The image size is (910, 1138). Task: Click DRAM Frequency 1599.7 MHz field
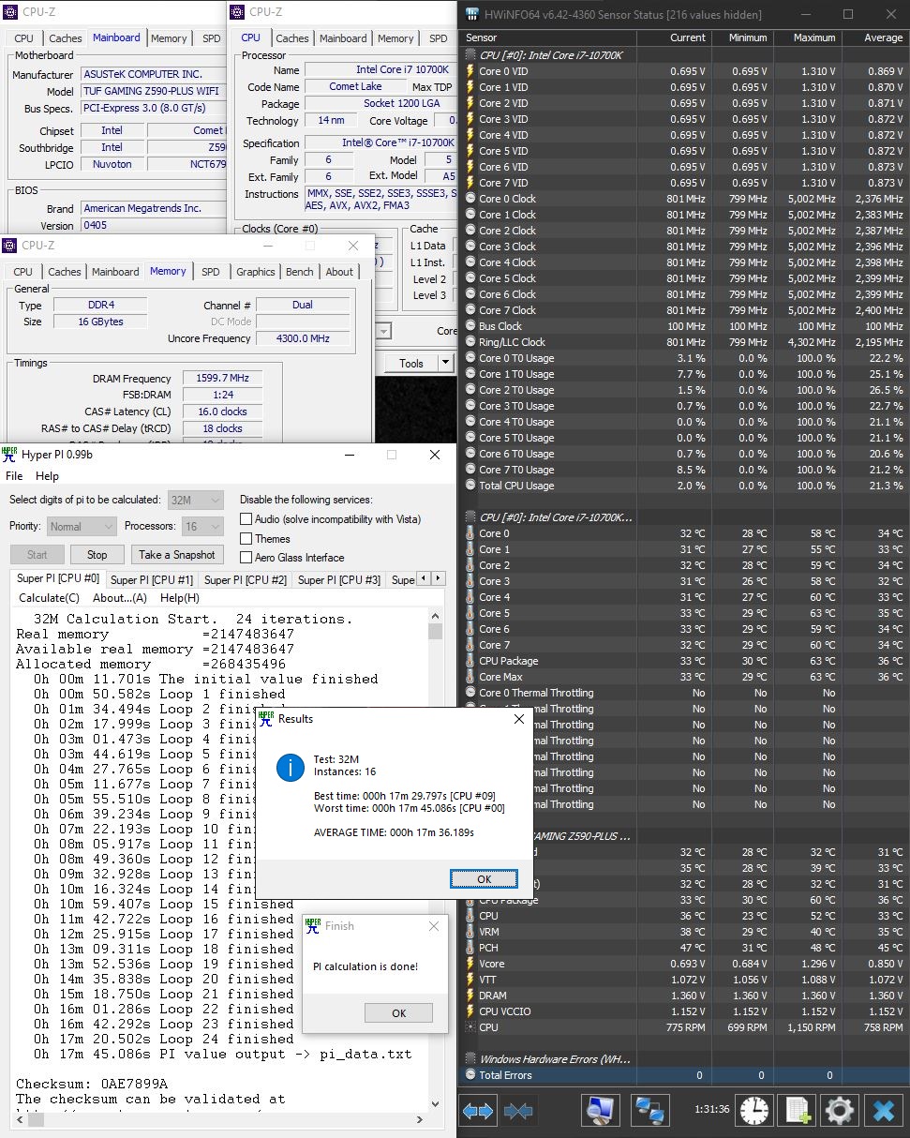coord(222,379)
